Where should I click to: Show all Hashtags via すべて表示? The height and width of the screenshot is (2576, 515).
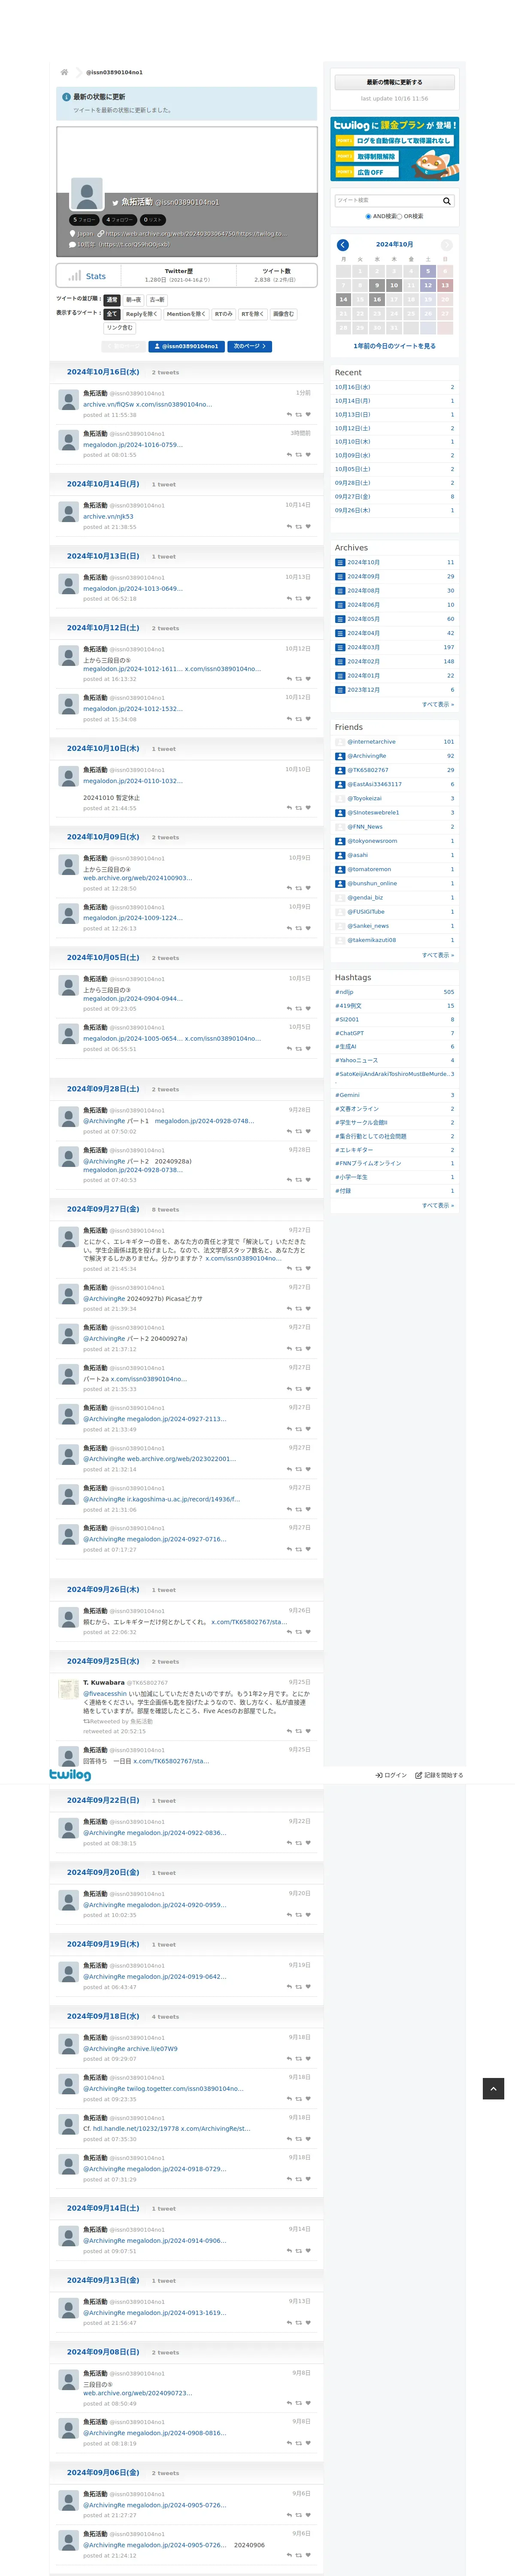coord(438,1206)
